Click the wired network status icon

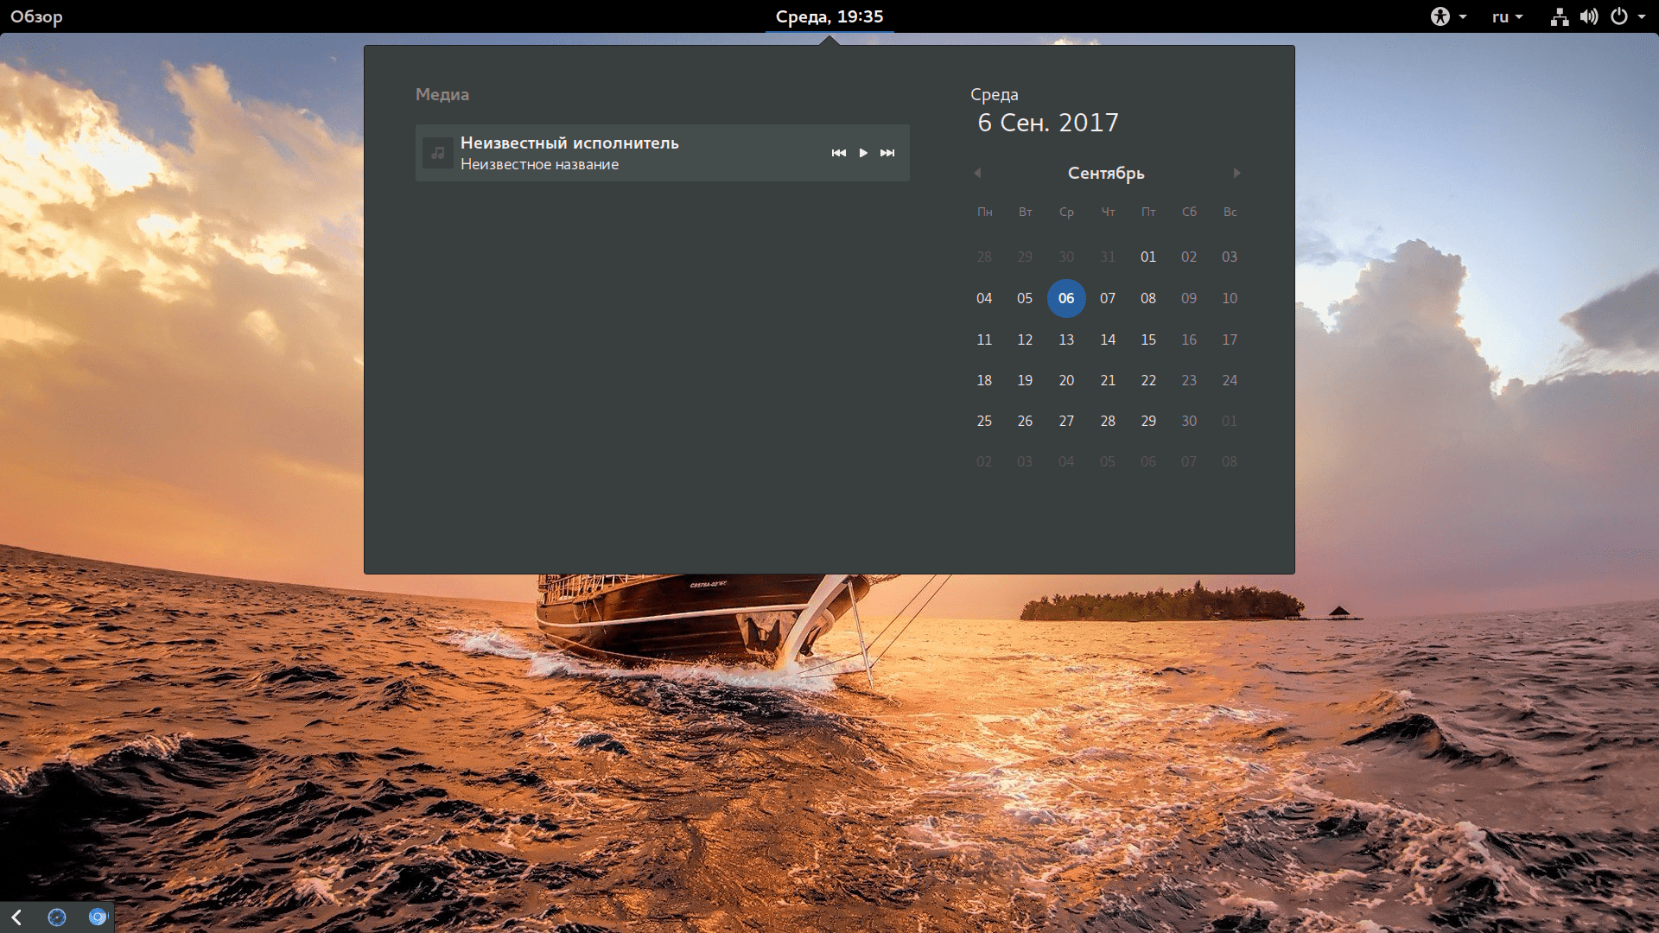1560,16
